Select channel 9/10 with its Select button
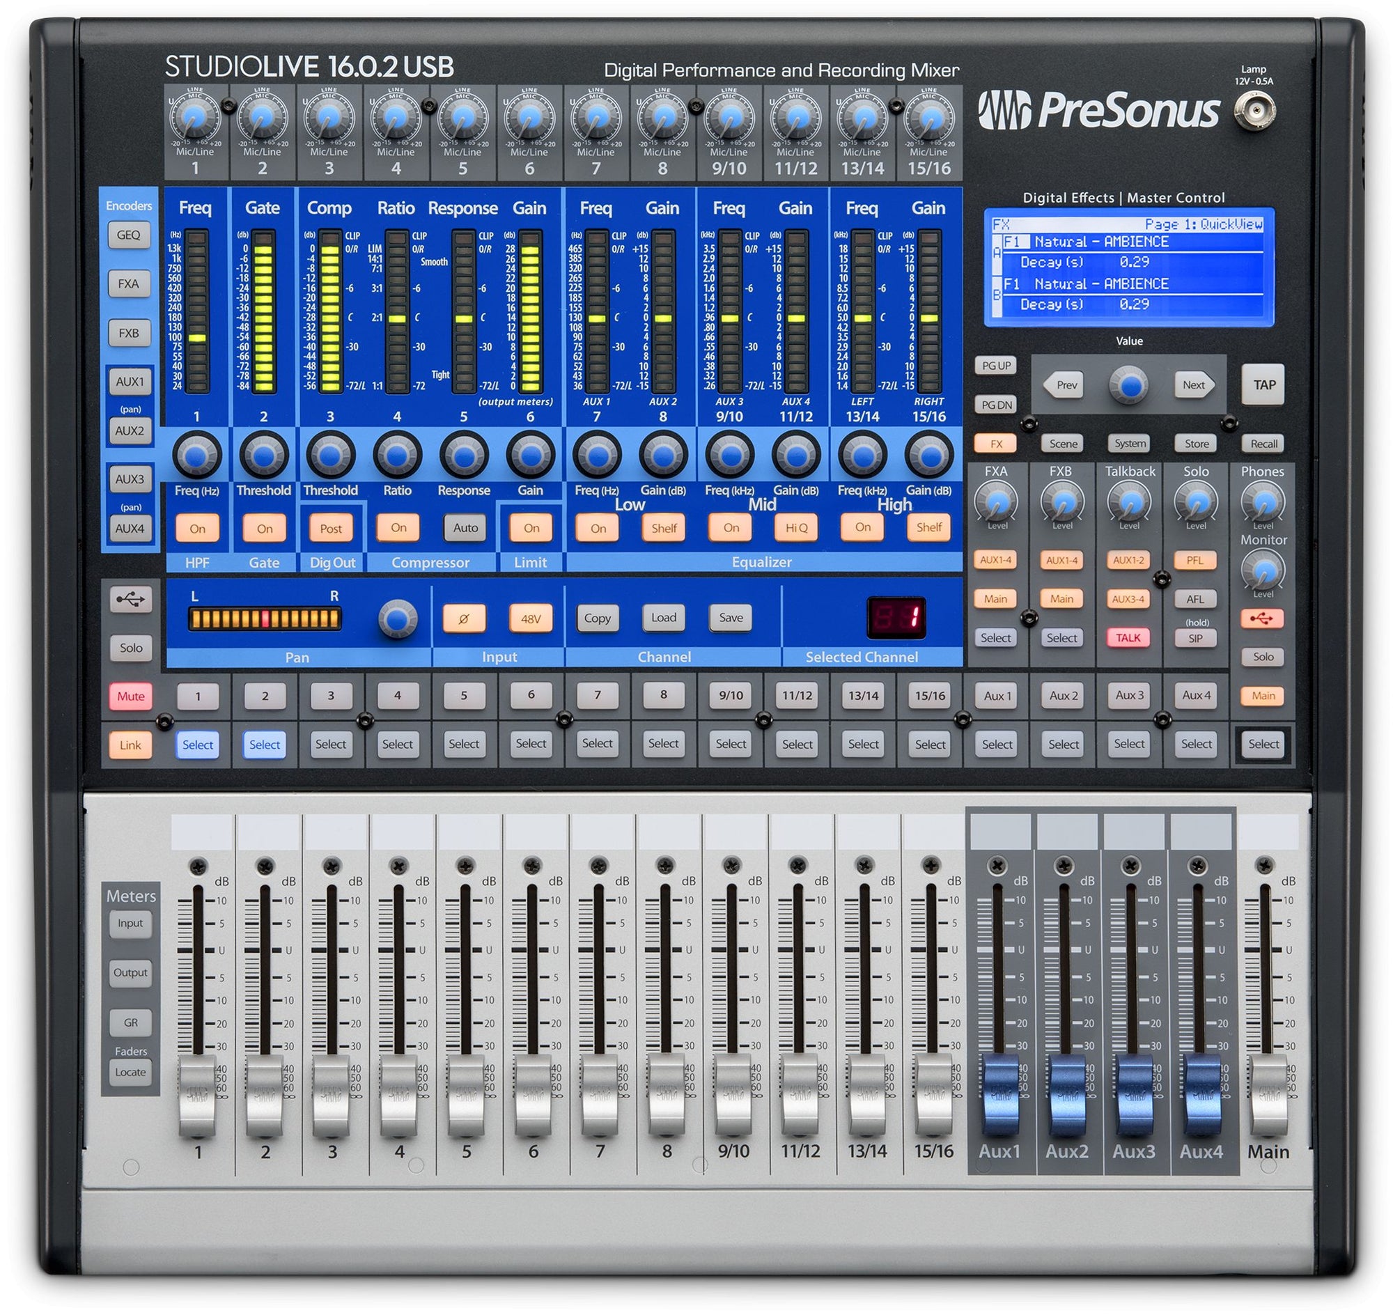 point(730,744)
